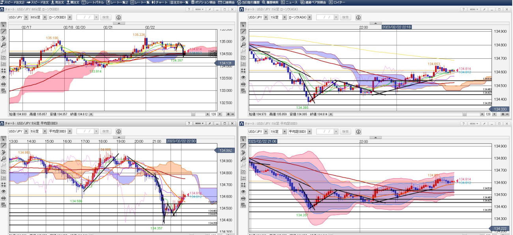This screenshot has width=513, height=235.
Task: Select the cursor pointer tool in top-left chart
Action: point(4,25)
